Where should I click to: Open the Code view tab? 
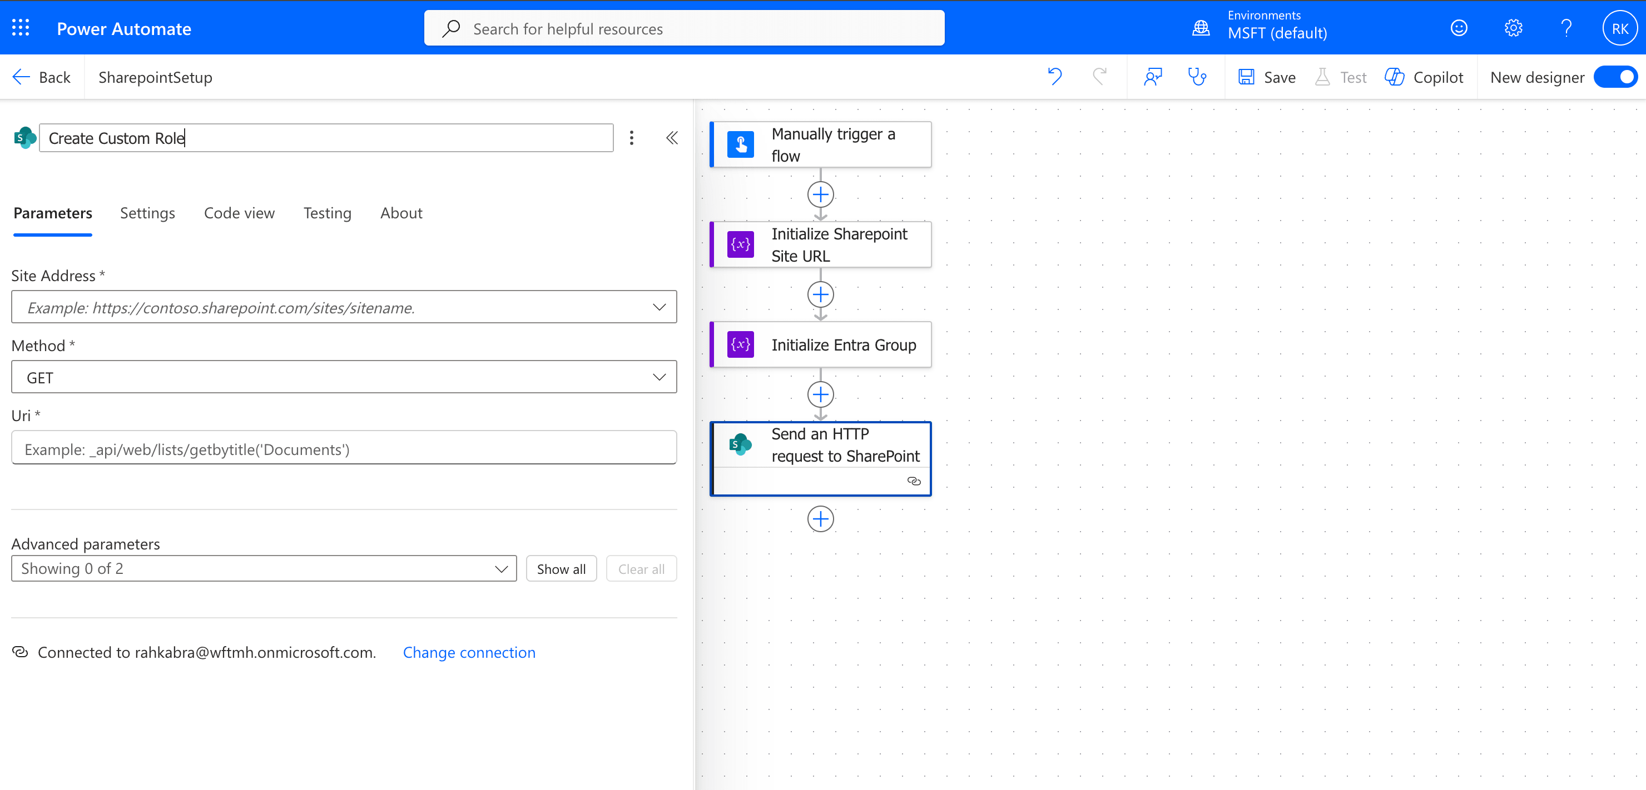[239, 213]
